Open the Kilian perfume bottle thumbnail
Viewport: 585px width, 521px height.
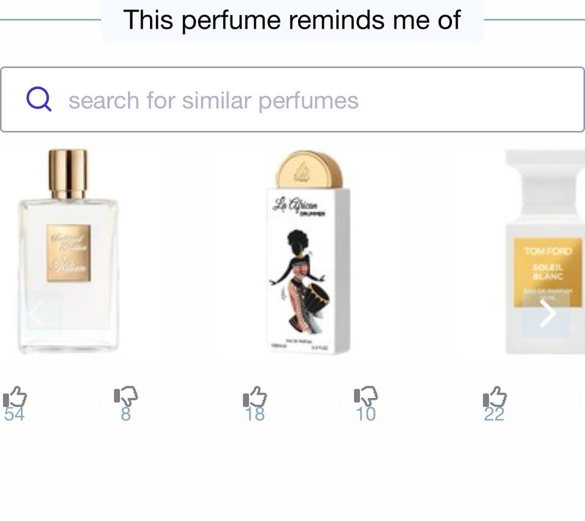click(68, 251)
